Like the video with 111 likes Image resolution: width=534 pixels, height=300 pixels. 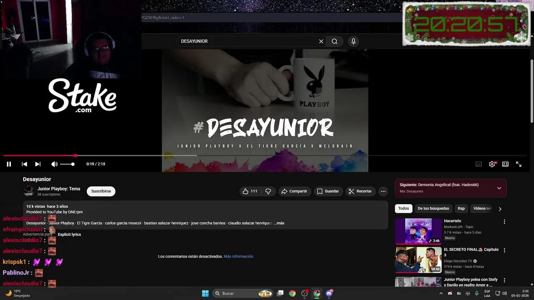250,191
